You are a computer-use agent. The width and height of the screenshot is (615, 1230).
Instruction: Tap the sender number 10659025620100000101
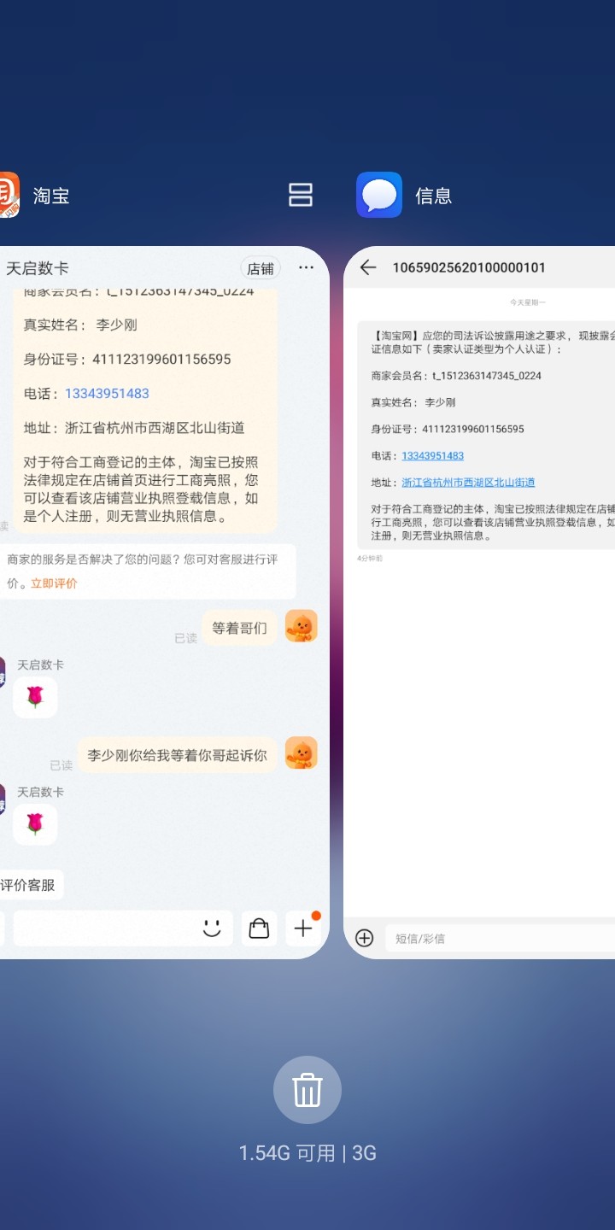click(x=469, y=267)
